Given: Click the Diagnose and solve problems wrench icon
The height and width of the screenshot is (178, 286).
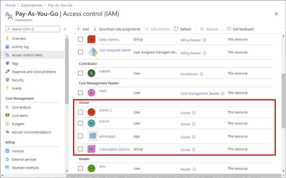Looking at the screenshot, I should [x=7, y=72].
